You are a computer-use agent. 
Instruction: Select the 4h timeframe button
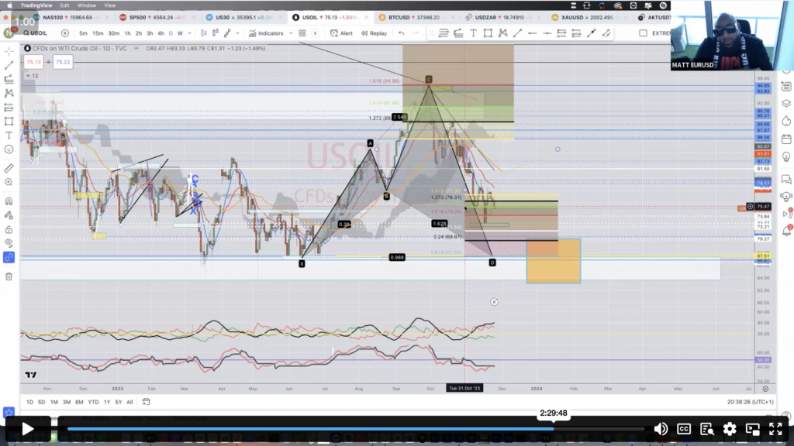[161, 33]
